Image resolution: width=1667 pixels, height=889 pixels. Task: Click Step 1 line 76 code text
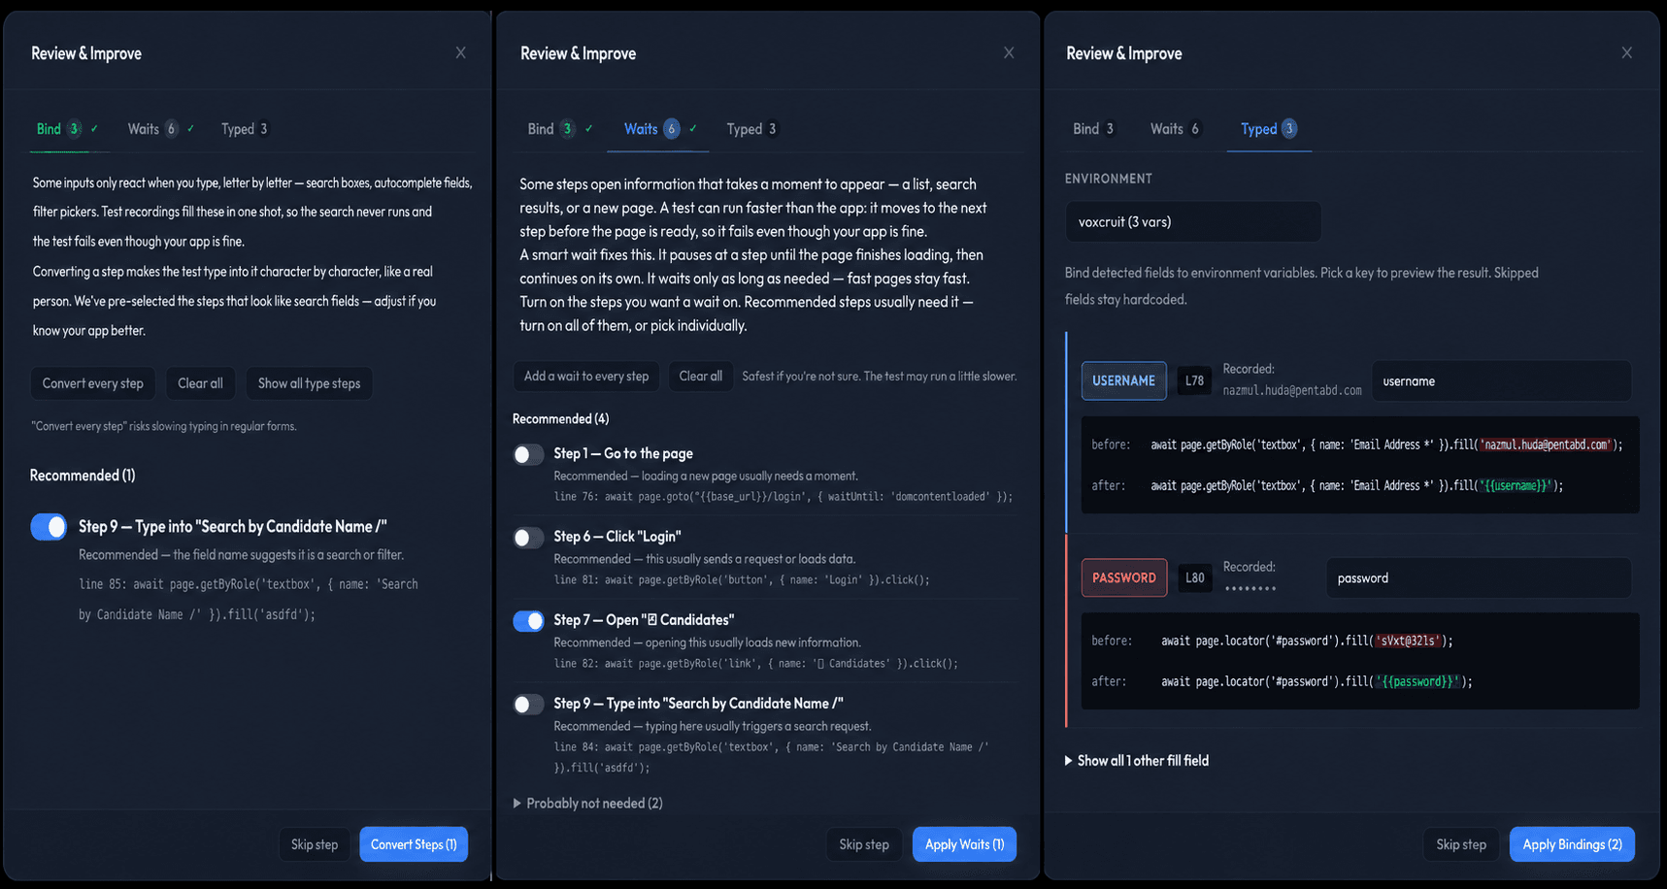click(783, 497)
